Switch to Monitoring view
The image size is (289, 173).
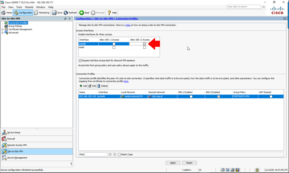coord(42,13)
